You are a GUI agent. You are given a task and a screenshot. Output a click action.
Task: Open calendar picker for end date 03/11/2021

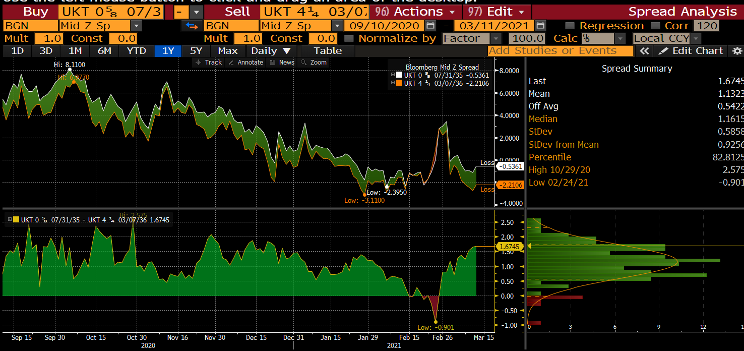coord(540,26)
